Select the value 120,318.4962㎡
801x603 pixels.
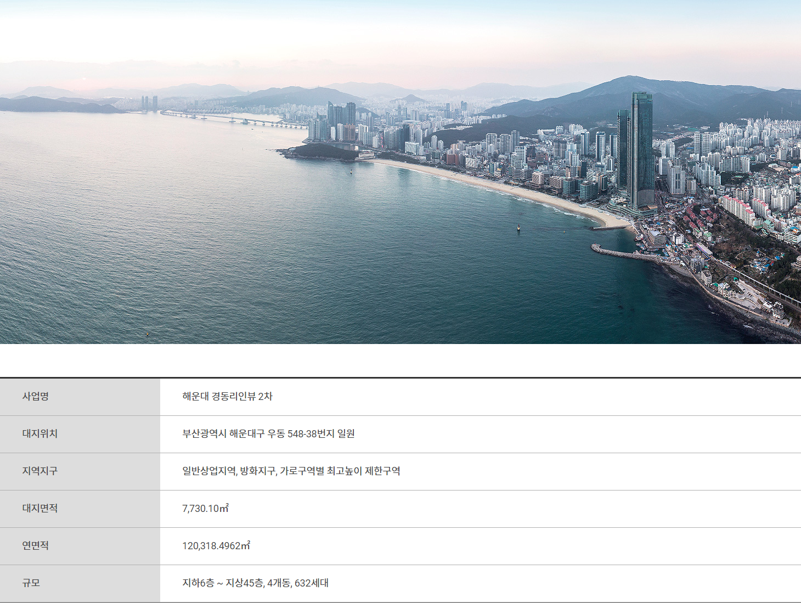(x=216, y=546)
